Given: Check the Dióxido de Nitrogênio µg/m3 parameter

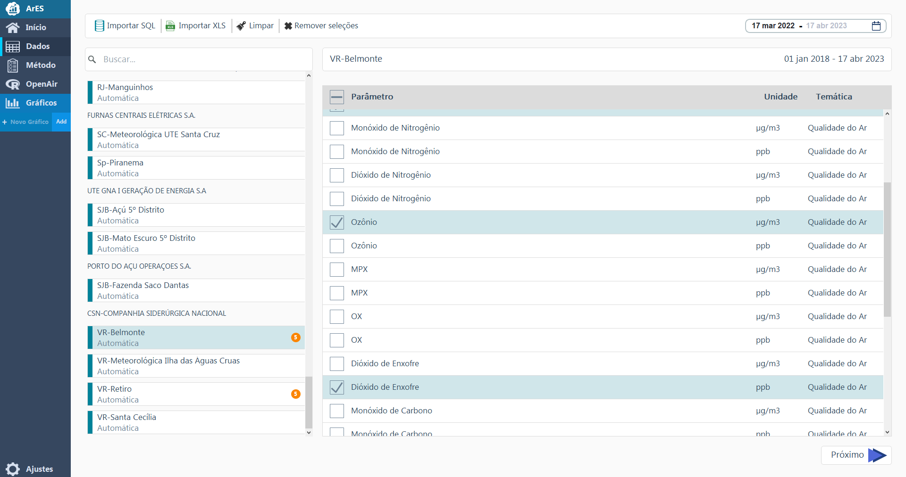Looking at the screenshot, I should tap(336, 175).
